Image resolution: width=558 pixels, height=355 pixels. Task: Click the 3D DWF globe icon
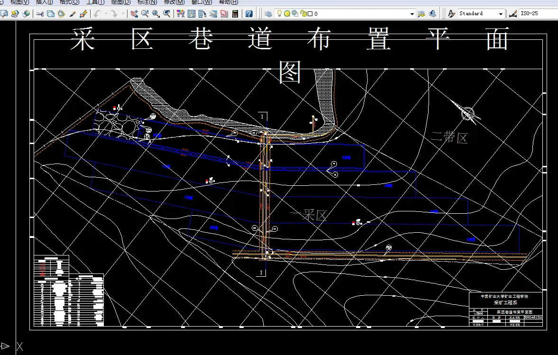pos(26,14)
